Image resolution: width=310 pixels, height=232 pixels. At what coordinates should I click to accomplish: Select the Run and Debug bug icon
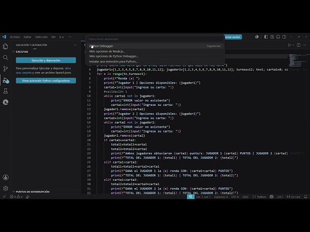(5, 80)
